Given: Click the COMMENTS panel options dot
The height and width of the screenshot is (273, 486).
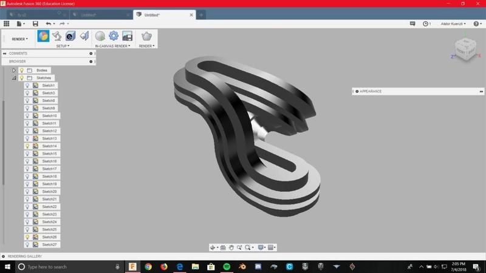Looking at the screenshot, I should click(x=91, y=53).
